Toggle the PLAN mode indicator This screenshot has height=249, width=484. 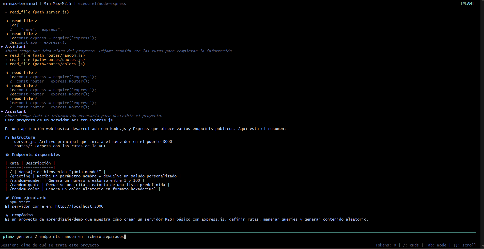coord(467,4)
